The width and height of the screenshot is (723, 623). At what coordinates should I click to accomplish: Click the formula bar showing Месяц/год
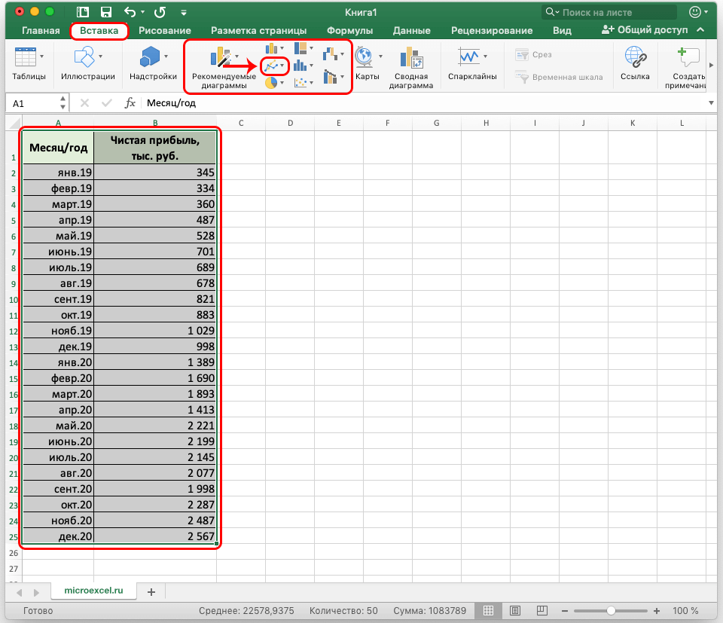424,103
